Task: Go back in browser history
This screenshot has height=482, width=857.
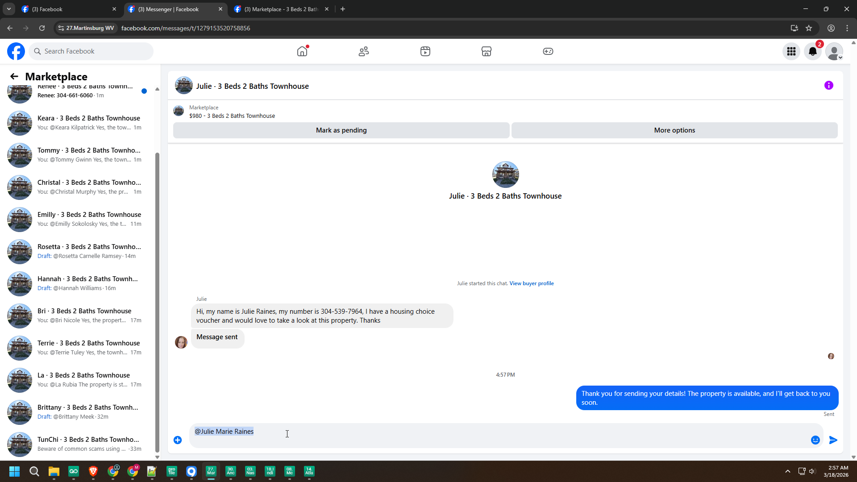Action: 10,28
